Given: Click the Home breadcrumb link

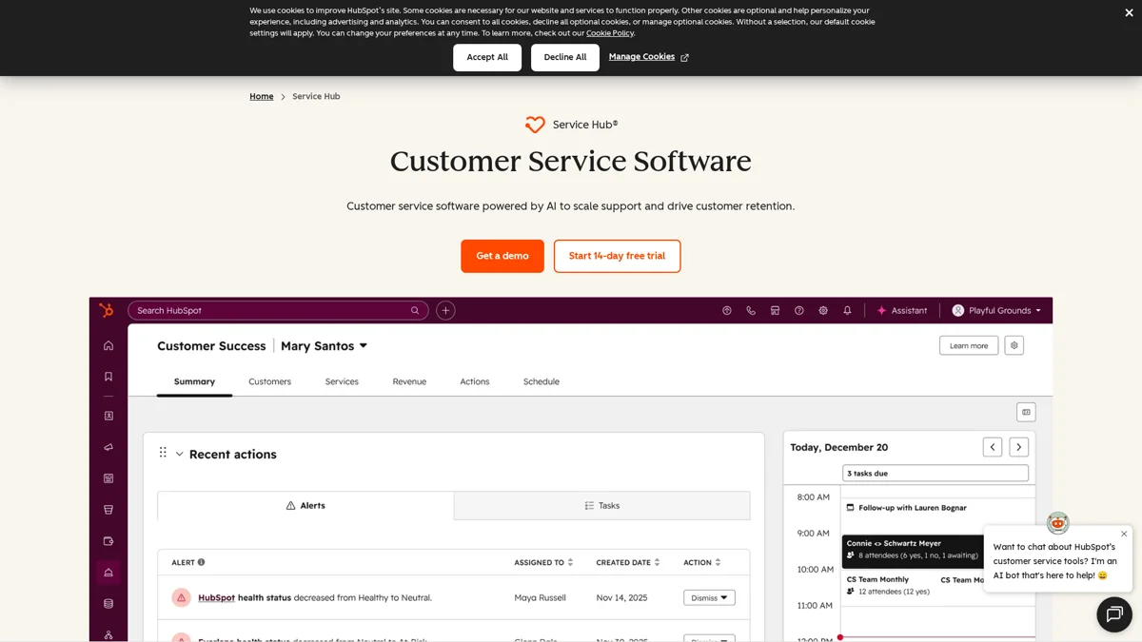Looking at the screenshot, I should (x=262, y=96).
